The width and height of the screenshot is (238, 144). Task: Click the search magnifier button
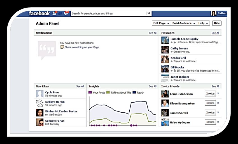(149, 13)
